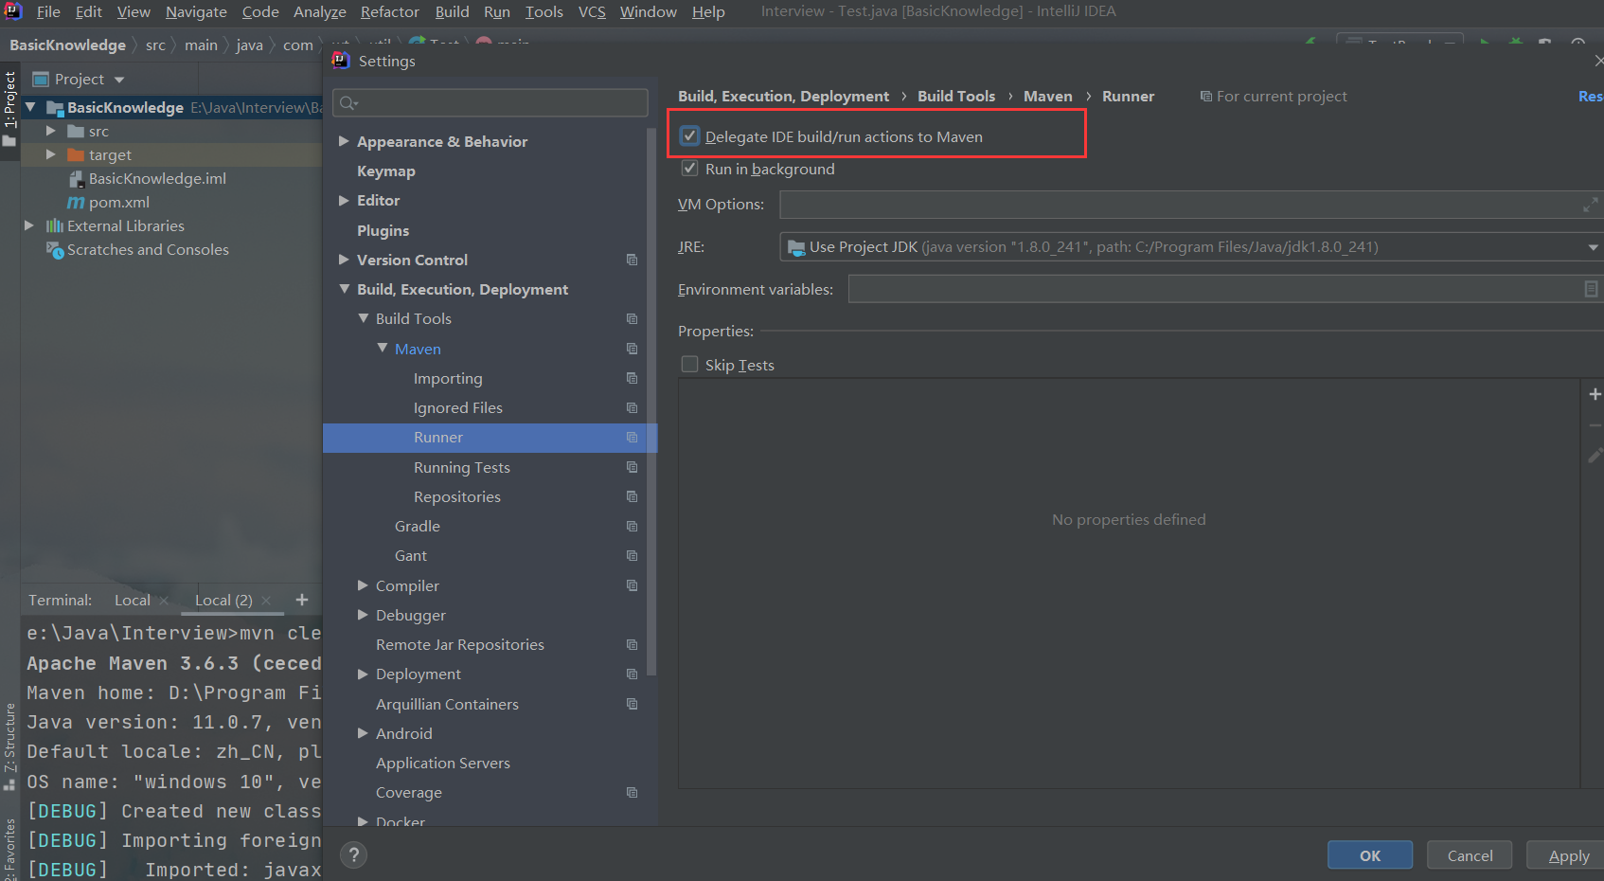The height and width of the screenshot is (881, 1604).
Task: Switch to the Local (2) terminal tab
Action: pyautogui.click(x=223, y=601)
